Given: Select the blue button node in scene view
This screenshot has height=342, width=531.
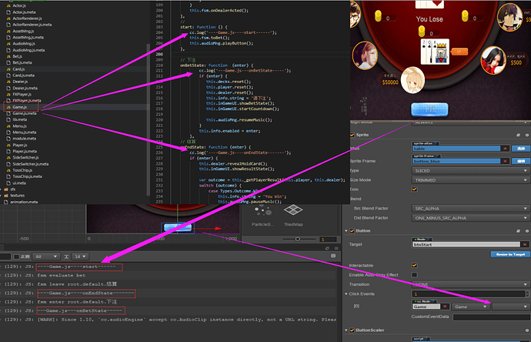Looking at the screenshot, I should pos(178,227).
